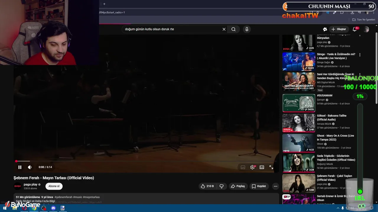
Task: Open the Boğaziçi Müzik channel name
Action: point(325,164)
